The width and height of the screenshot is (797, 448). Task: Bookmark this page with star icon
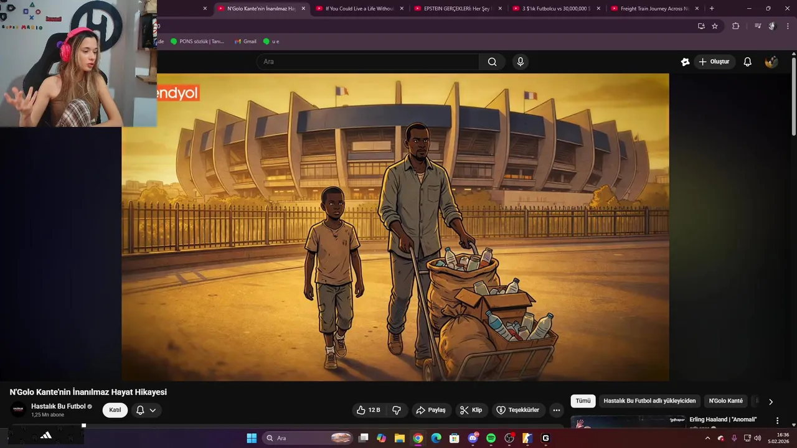tap(715, 26)
